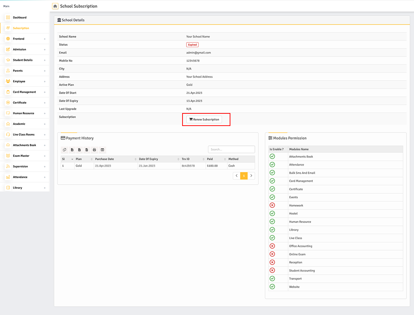
Task: Click the School Details building icon
Action: [60, 20]
